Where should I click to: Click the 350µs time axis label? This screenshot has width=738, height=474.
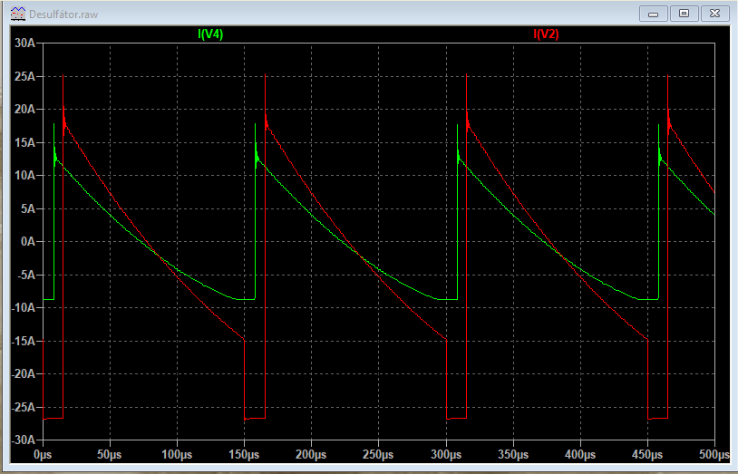(x=513, y=455)
